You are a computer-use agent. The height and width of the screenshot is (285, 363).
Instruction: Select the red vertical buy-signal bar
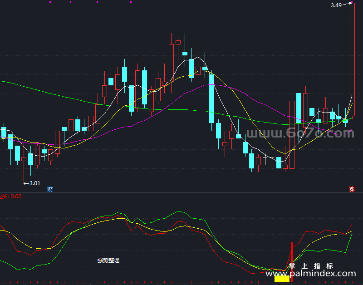pyautogui.click(x=292, y=262)
